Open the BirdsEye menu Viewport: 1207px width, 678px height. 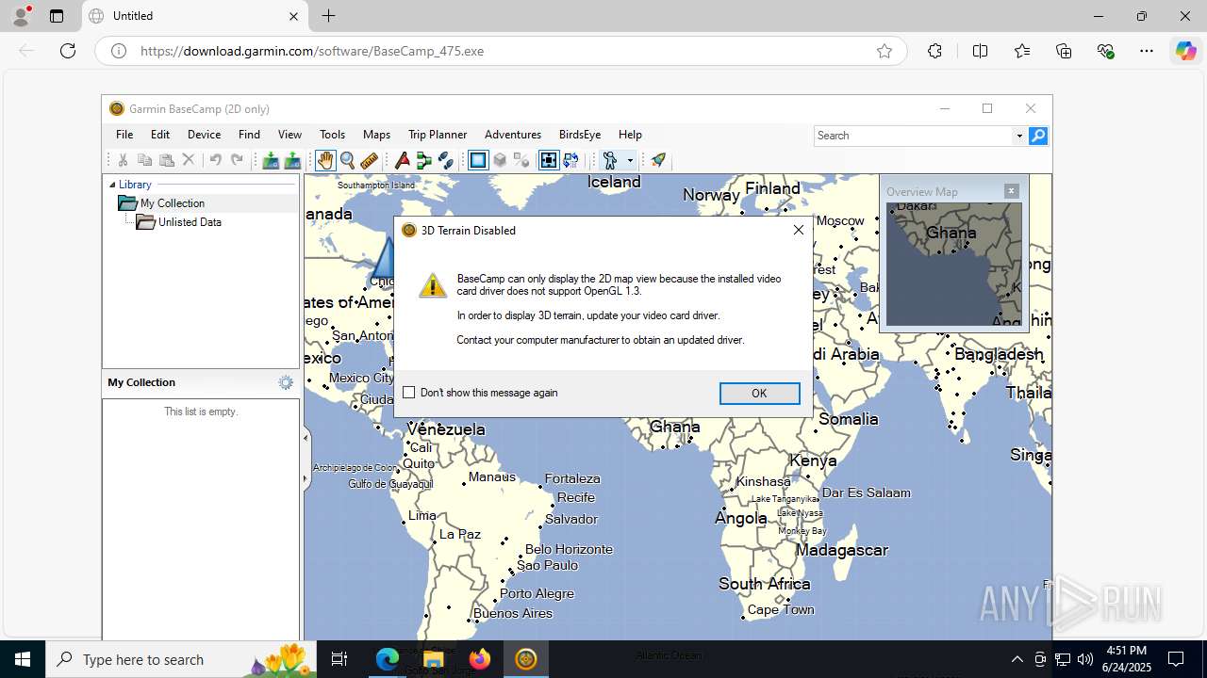click(x=580, y=135)
